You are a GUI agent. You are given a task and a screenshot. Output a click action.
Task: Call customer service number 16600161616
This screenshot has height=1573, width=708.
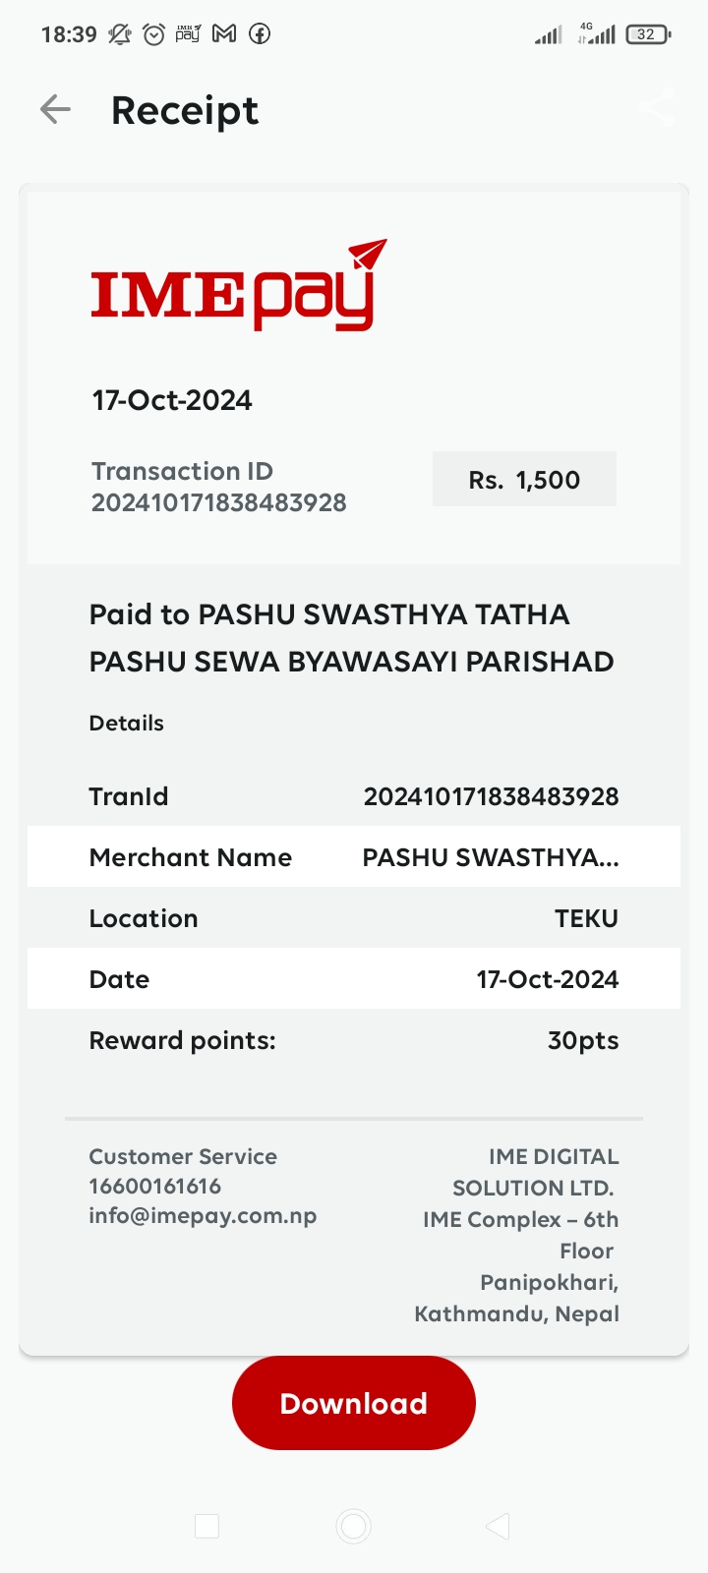[155, 1186]
